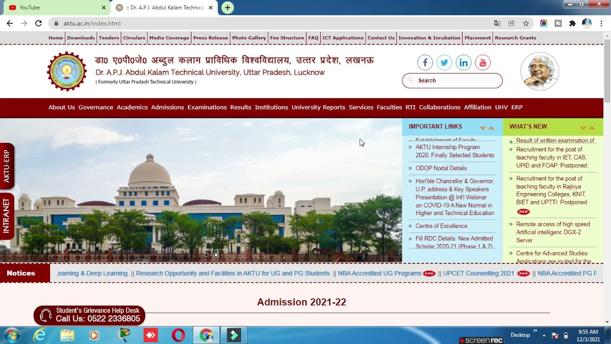Open the university Twitter page icon
Screen dimensions: 611x344
click(x=444, y=63)
